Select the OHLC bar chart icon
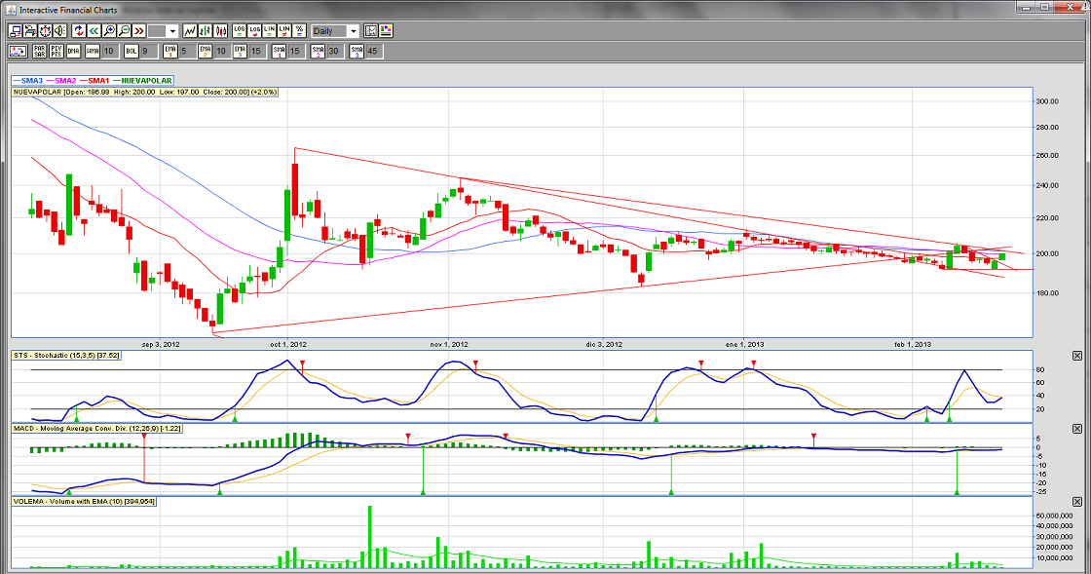 pos(205,31)
